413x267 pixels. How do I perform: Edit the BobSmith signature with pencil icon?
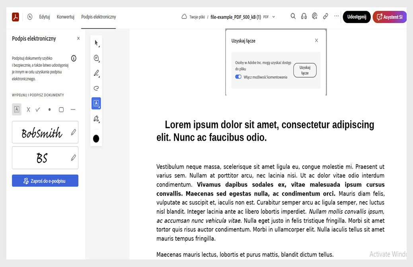click(x=73, y=132)
